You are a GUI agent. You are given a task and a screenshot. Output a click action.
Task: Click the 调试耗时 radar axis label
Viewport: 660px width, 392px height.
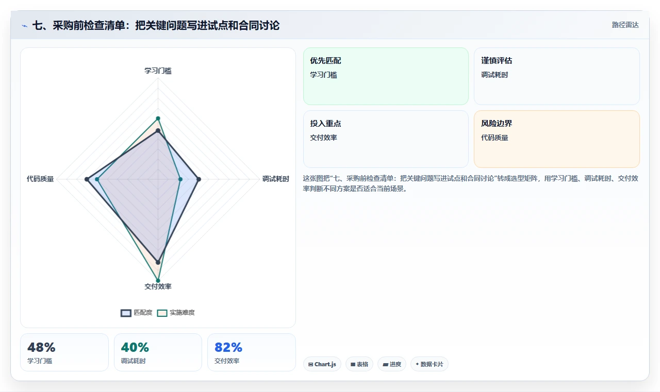point(275,179)
